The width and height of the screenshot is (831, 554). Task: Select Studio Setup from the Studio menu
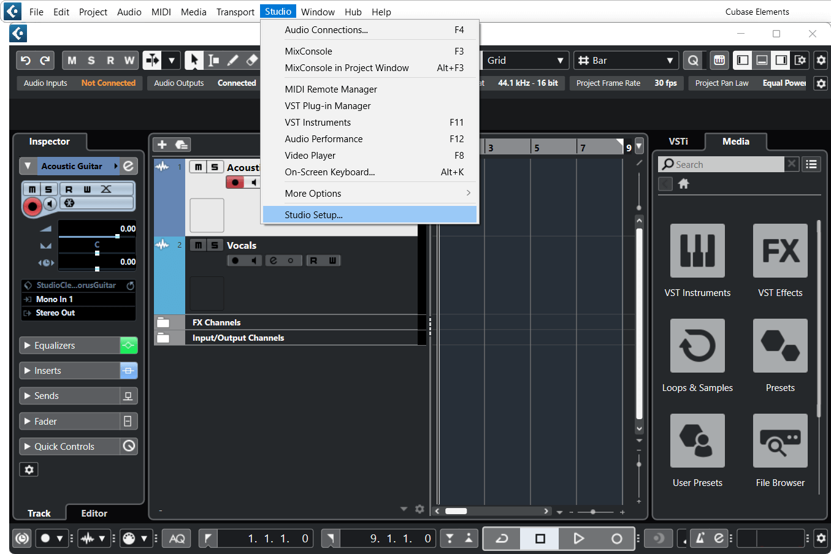(313, 214)
